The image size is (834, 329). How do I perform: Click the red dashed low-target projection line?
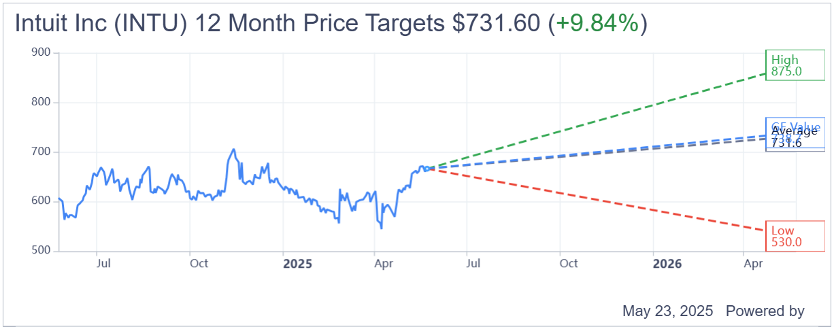599,199
